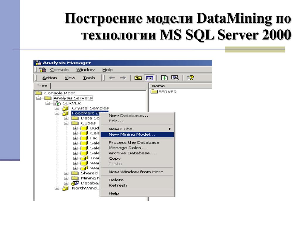Toggle the Show/Hide console tree icon
The height and width of the screenshot is (225, 300).
tap(149, 78)
